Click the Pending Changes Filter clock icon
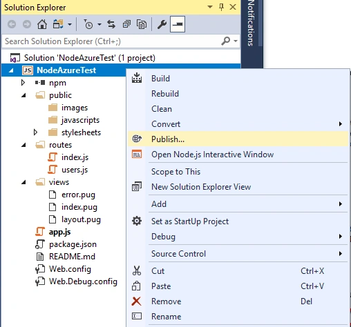The width and height of the screenshot is (351, 327). pos(88,24)
